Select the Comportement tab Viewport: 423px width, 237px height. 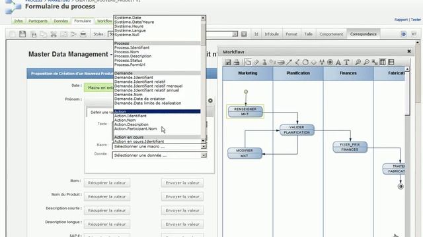tap(331, 34)
